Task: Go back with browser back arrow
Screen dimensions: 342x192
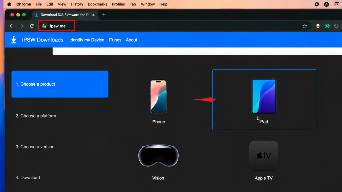Action: (11, 26)
